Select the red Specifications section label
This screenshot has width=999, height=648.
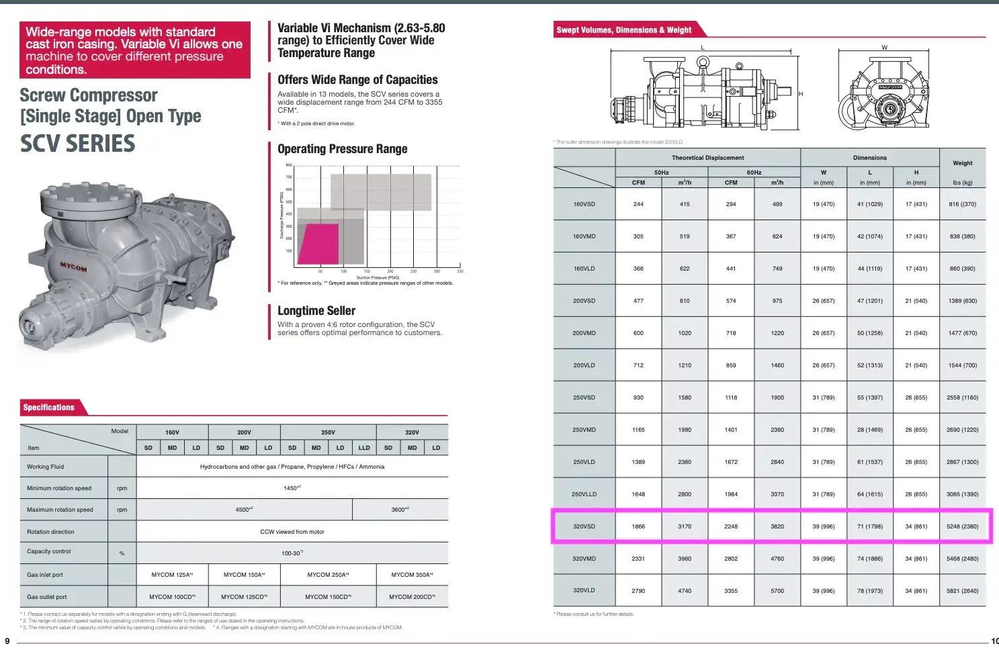48,408
